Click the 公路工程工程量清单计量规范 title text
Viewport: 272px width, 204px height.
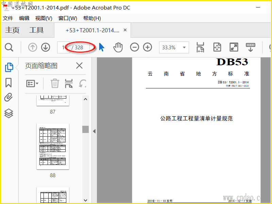(196, 118)
